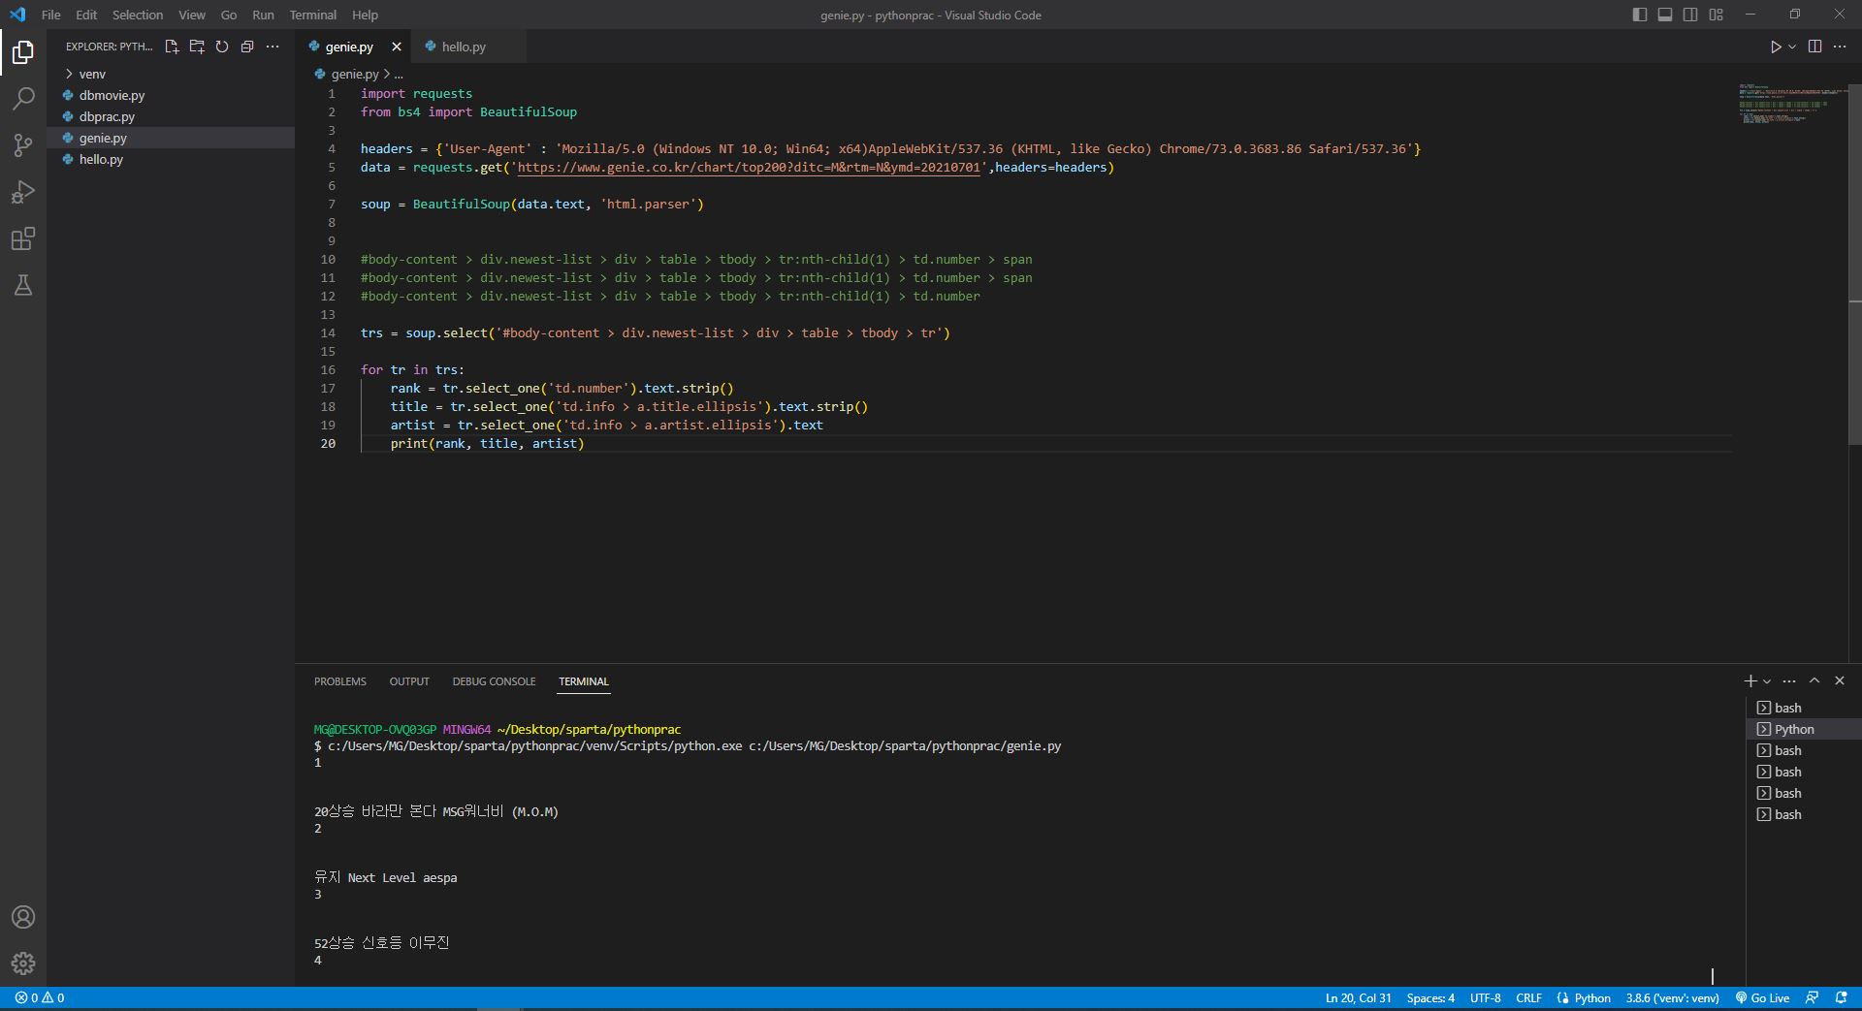This screenshot has width=1862, height=1011.
Task: Open dbprac.py from Explorer
Action: (107, 116)
